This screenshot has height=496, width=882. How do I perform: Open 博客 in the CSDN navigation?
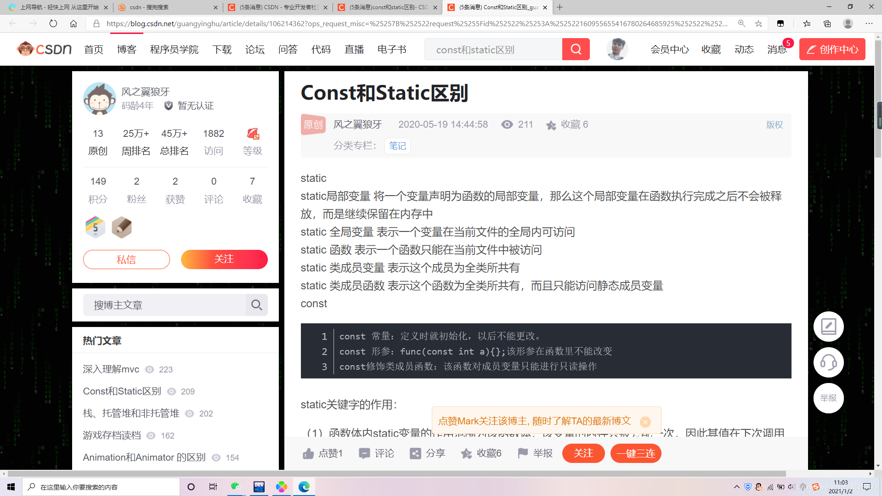point(127,50)
